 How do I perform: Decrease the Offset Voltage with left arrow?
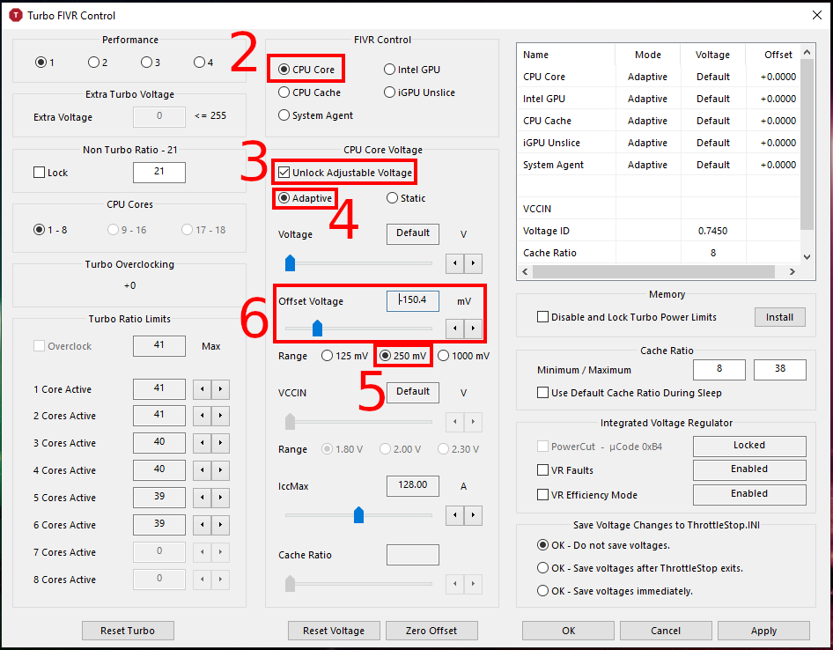click(x=454, y=329)
